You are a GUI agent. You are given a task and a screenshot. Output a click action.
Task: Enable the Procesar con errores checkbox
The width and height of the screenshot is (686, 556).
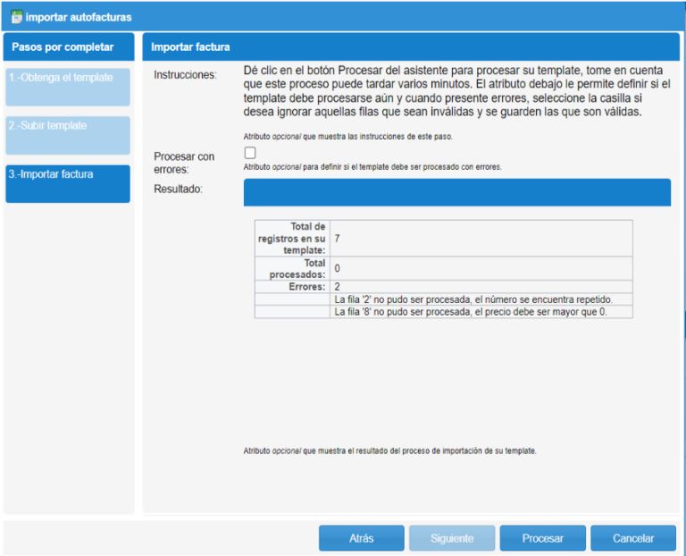click(x=250, y=153)
